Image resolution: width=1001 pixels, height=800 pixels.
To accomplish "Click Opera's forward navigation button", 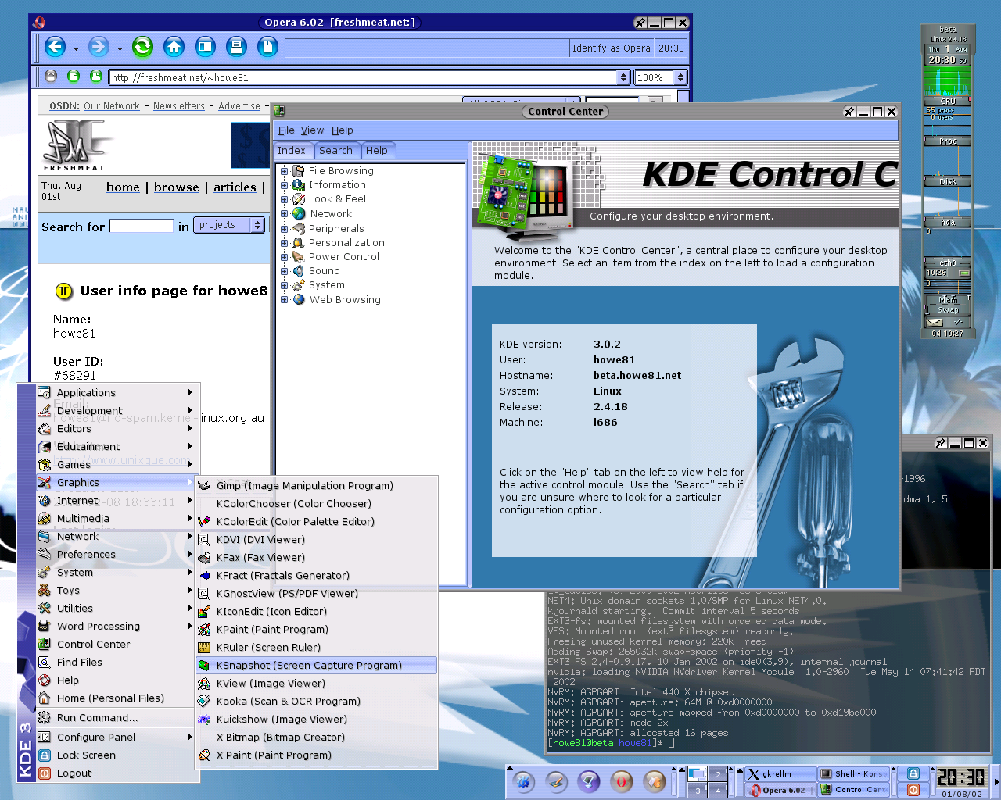I will tap(99, 48).
